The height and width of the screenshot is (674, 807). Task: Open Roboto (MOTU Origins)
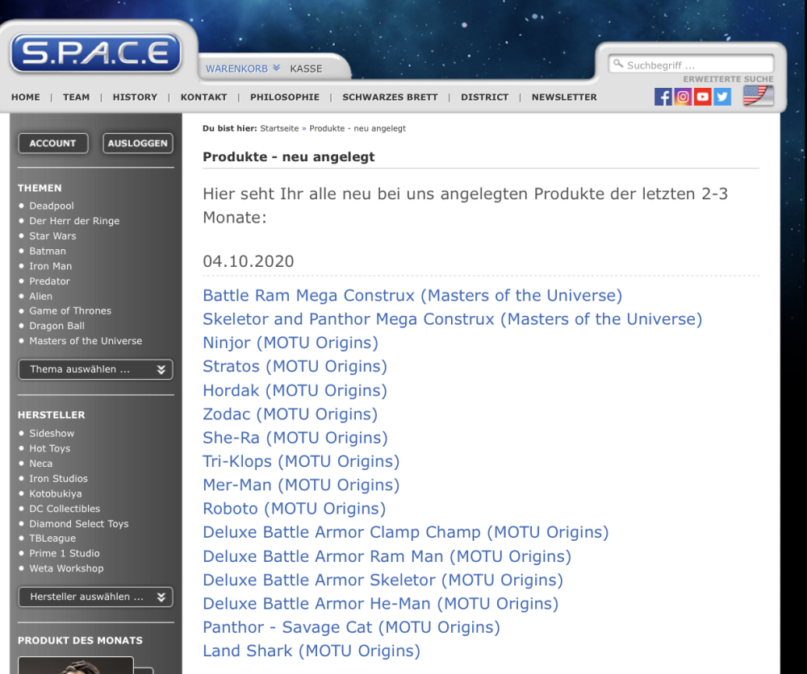pos(295,509)
